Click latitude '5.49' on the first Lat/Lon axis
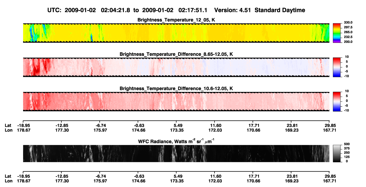The image size is (366, 187). [176, 125]
